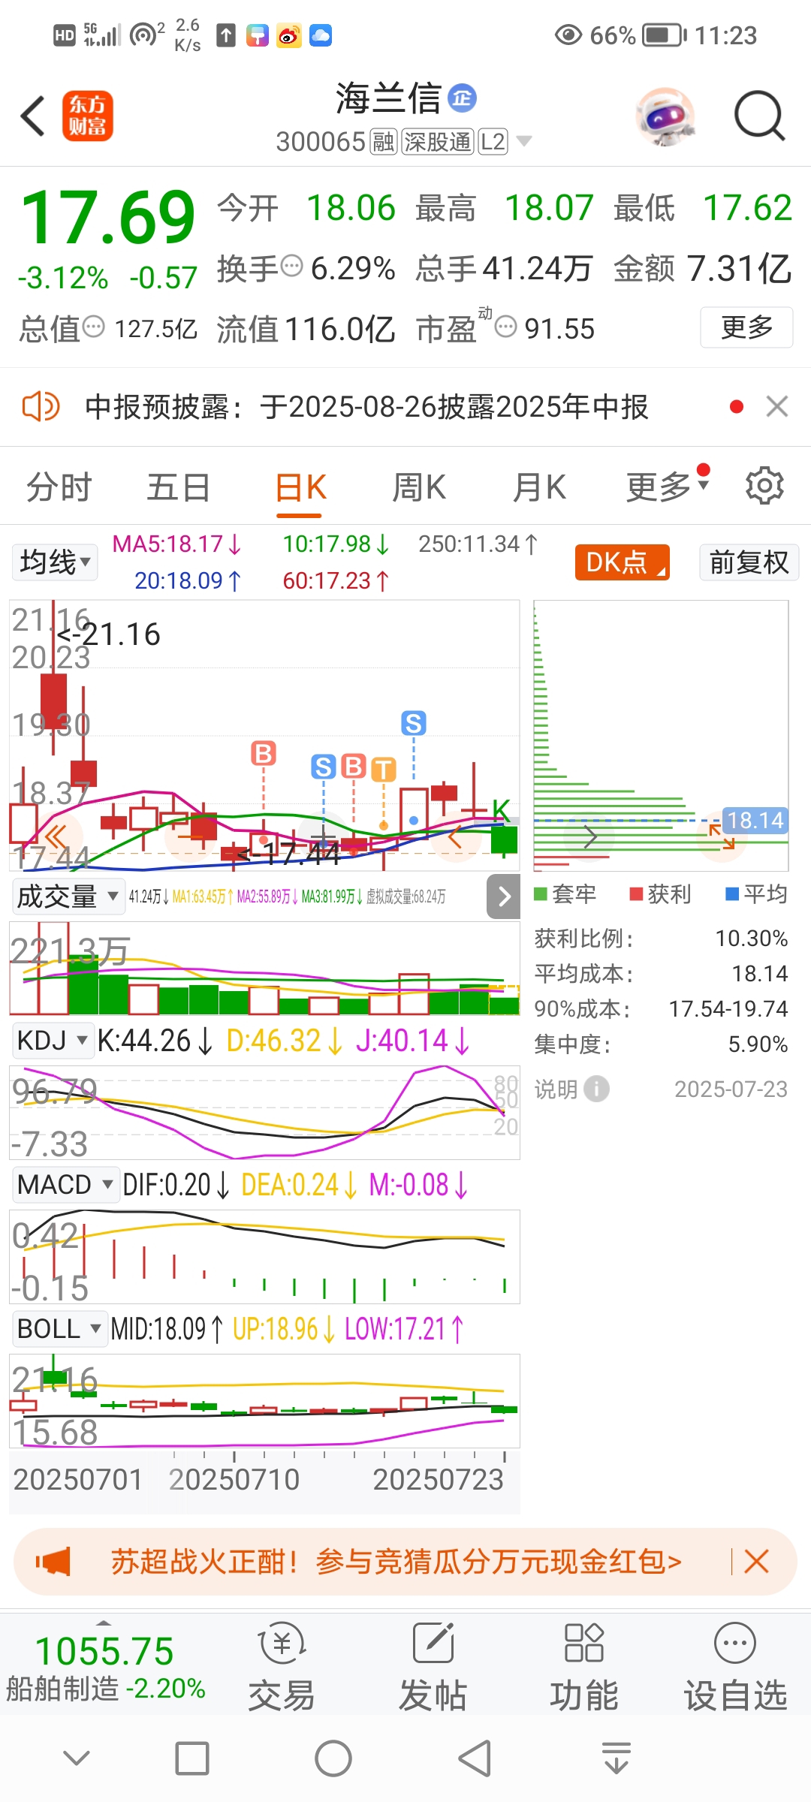Viewport: 811px width, 1802px height.
Task: Toggle the DK点 button
Action: (x=622, y=562)
